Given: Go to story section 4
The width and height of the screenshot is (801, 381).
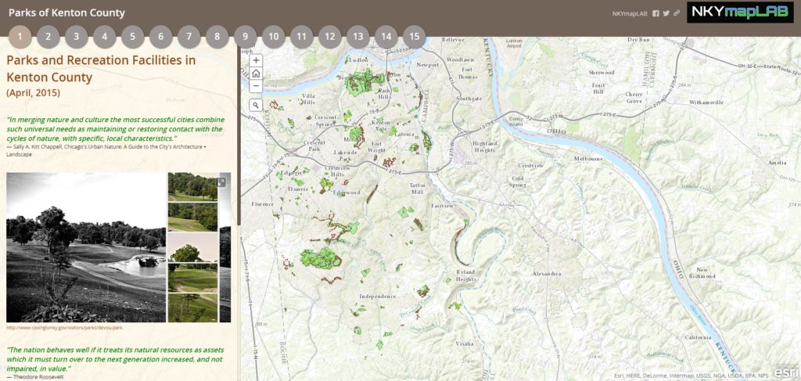Looking at the screenshot, I should pyautogui.click(x=104, y=37).
